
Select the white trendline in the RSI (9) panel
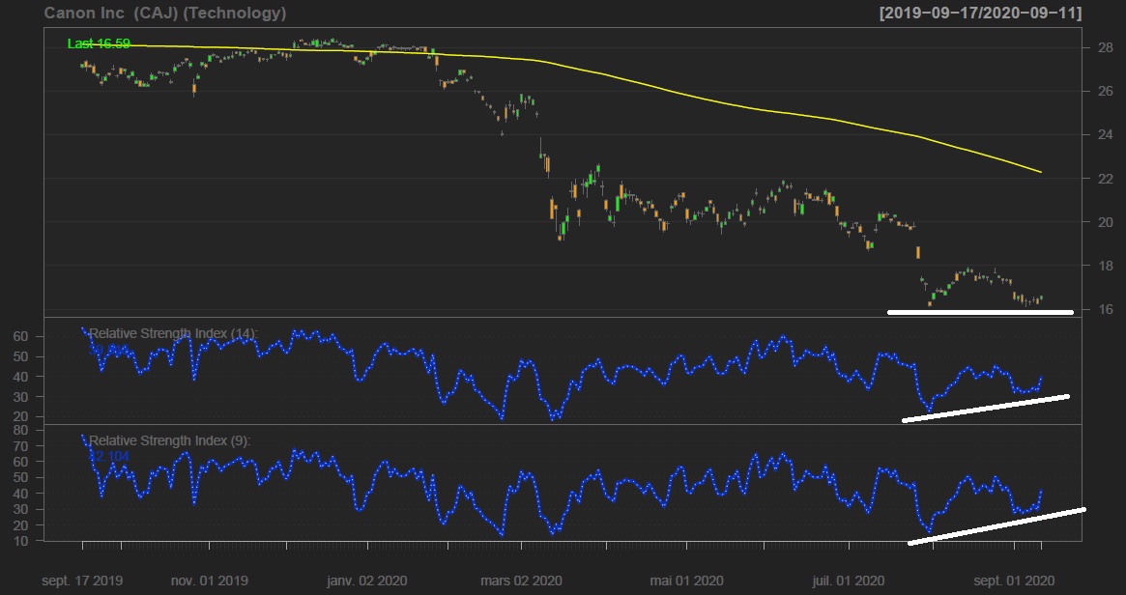996,525
